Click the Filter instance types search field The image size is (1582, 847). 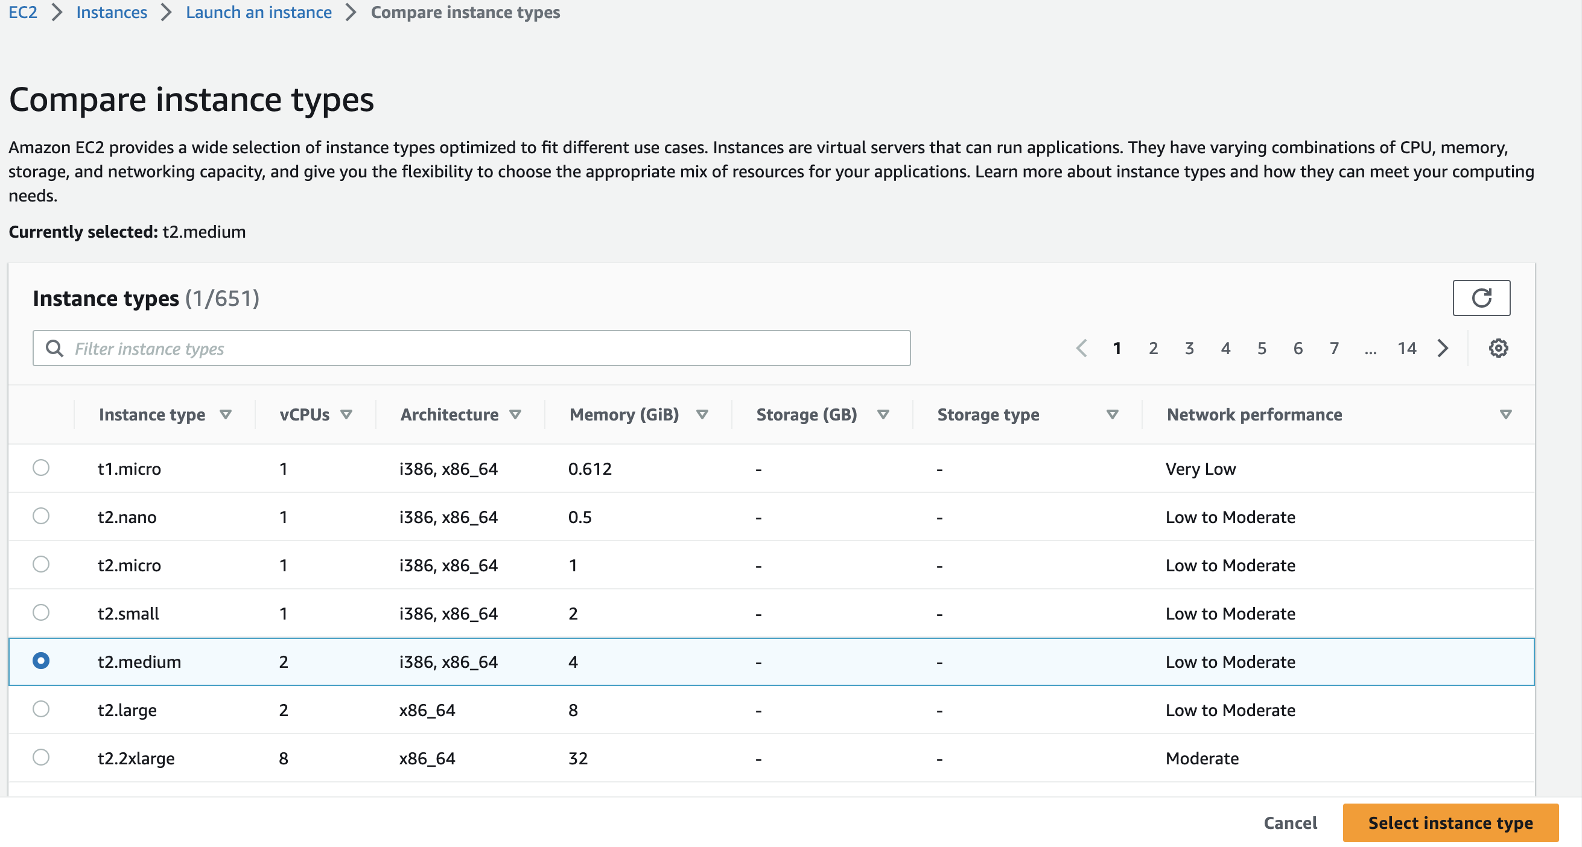(x=471, y=348)
